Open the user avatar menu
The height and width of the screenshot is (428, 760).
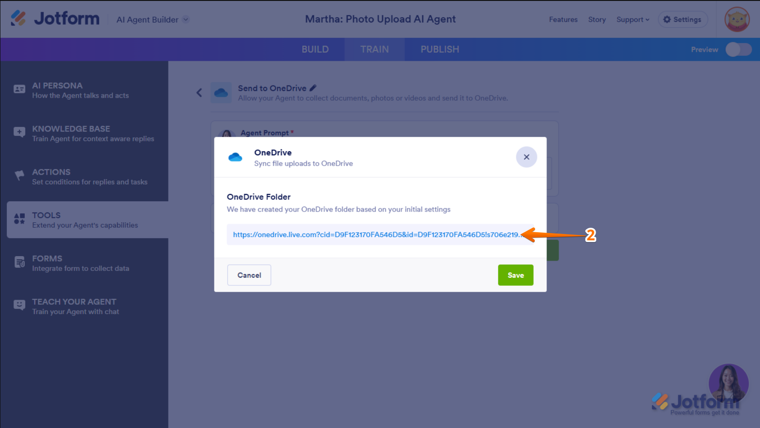tap(737, 19)
